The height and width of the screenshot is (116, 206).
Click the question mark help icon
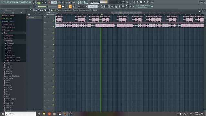click(137, 2)
